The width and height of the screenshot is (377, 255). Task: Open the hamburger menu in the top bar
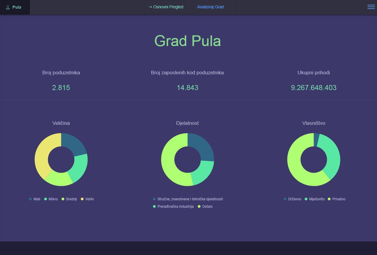[371, 7]
